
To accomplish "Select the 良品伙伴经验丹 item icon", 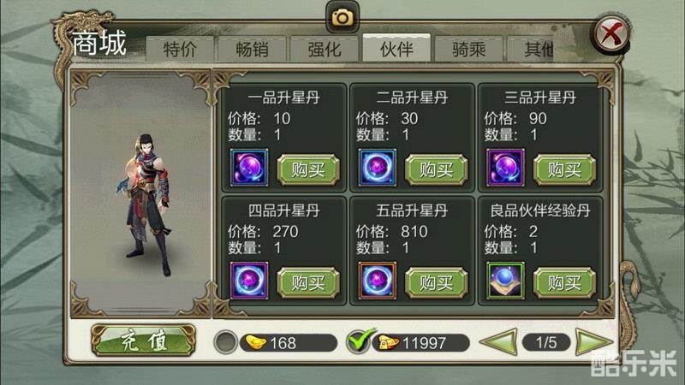I will pyautogui.click(x=505, y=281).
